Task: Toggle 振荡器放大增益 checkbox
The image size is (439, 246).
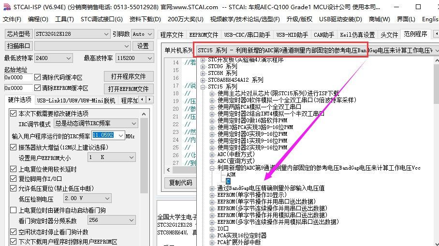Action: (x=13, y=147)
